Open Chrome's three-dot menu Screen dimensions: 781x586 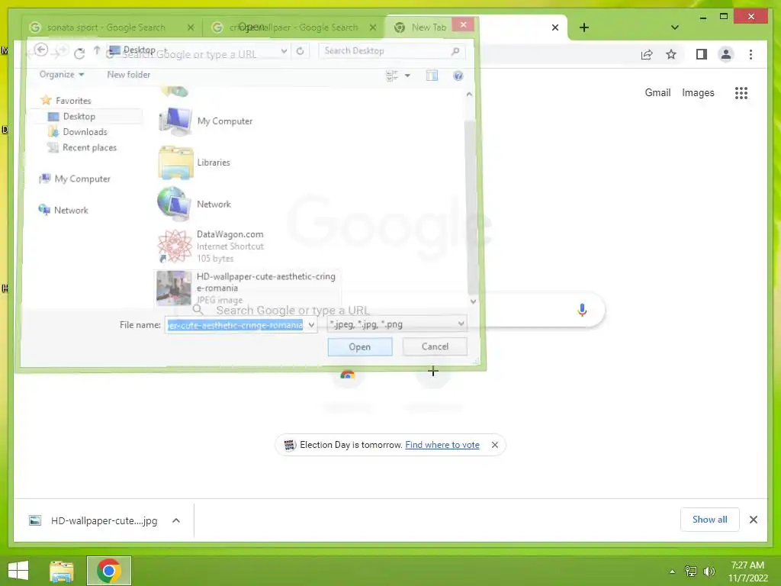point(750,54)
